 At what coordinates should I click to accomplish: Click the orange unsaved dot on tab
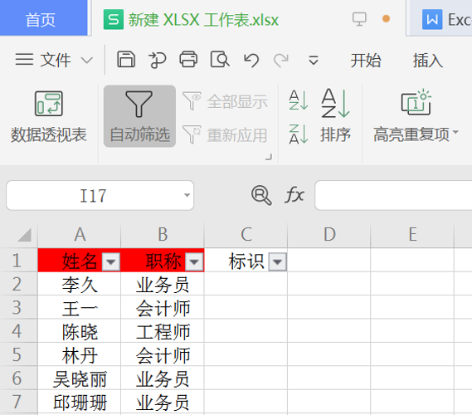point(386,19)
